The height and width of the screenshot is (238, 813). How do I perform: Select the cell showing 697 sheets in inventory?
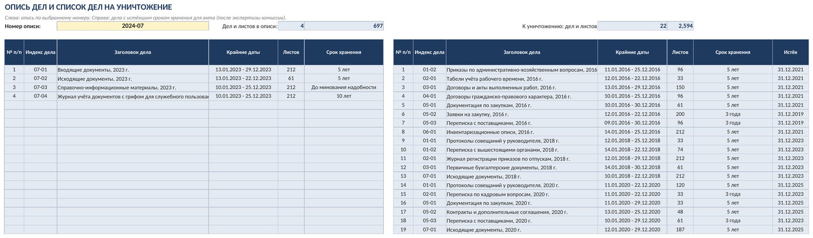coord(344,26)
